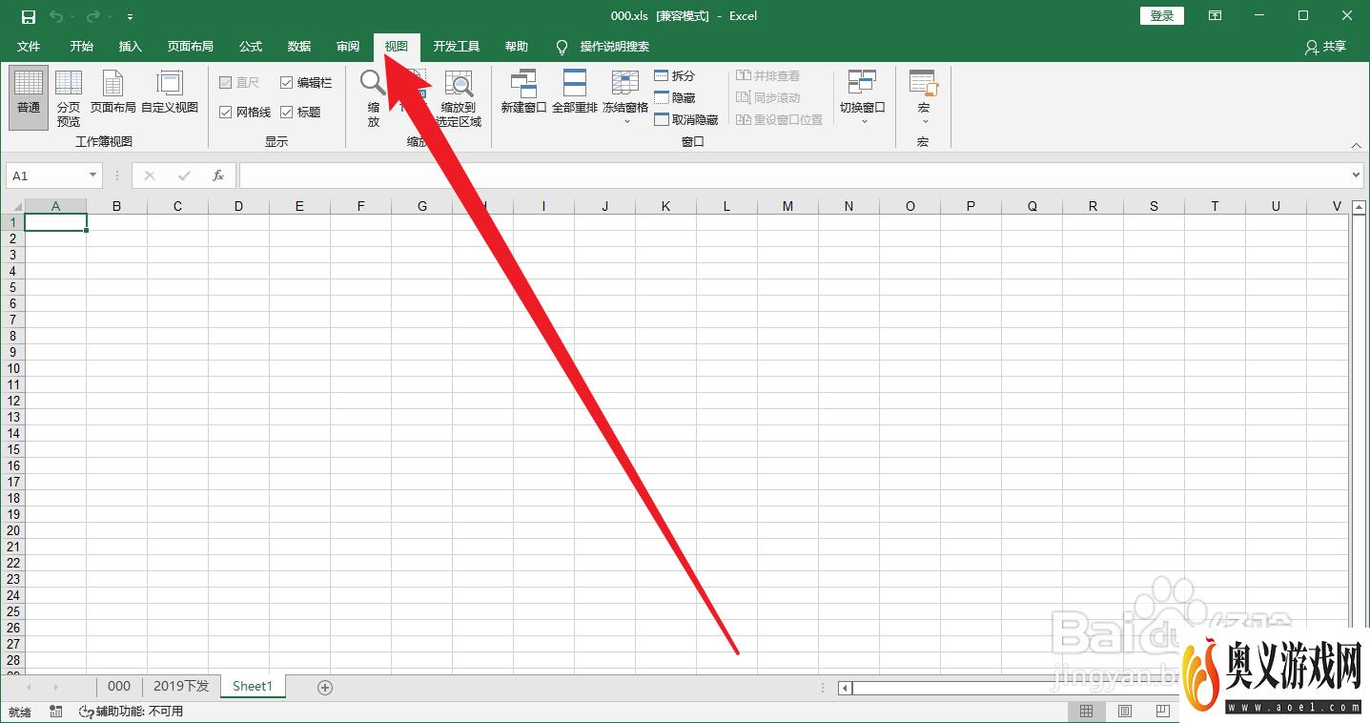The width and height of the screenshot is (1370, 723).
Task: Click the Save icon in title bar
Action: [x=28, y=16]
